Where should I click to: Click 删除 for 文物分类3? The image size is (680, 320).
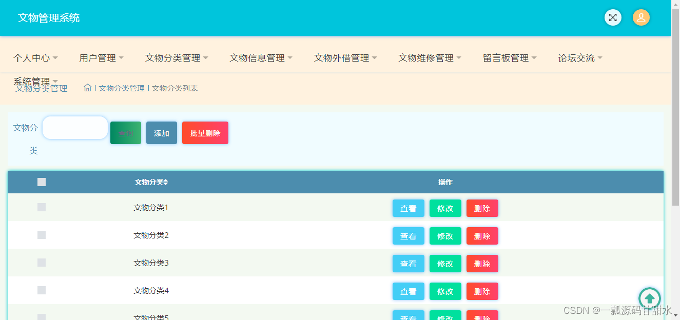(482, 264)
